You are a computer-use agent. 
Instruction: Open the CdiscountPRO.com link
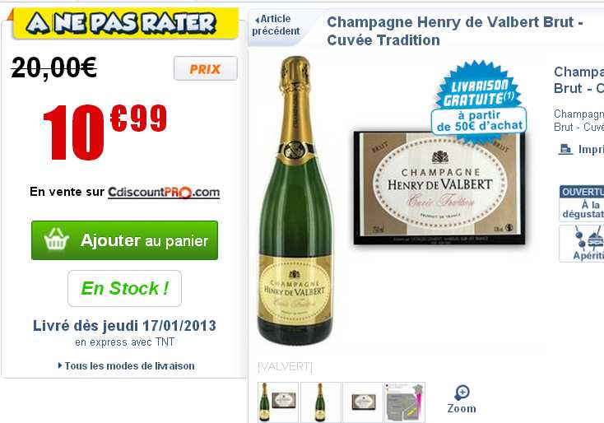coord(164,192)
